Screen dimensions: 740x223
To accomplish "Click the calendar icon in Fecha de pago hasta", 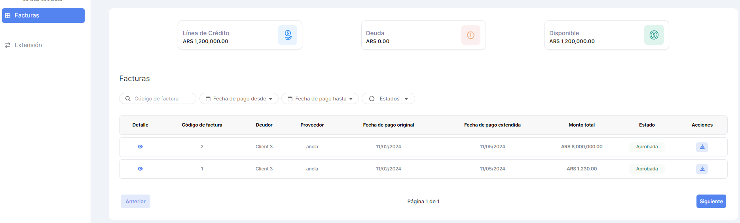I will coord(290,99).
